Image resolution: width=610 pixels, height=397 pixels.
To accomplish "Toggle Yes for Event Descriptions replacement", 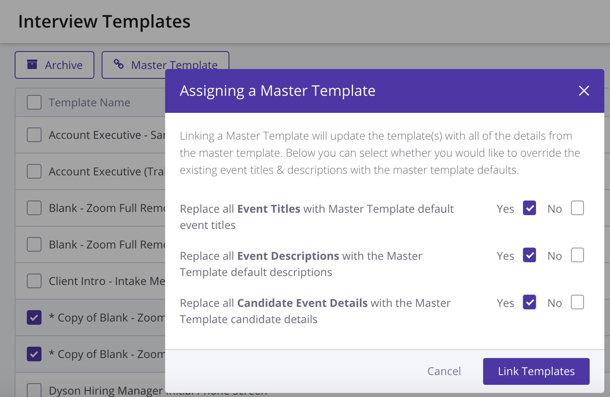I will click(529, 255).
